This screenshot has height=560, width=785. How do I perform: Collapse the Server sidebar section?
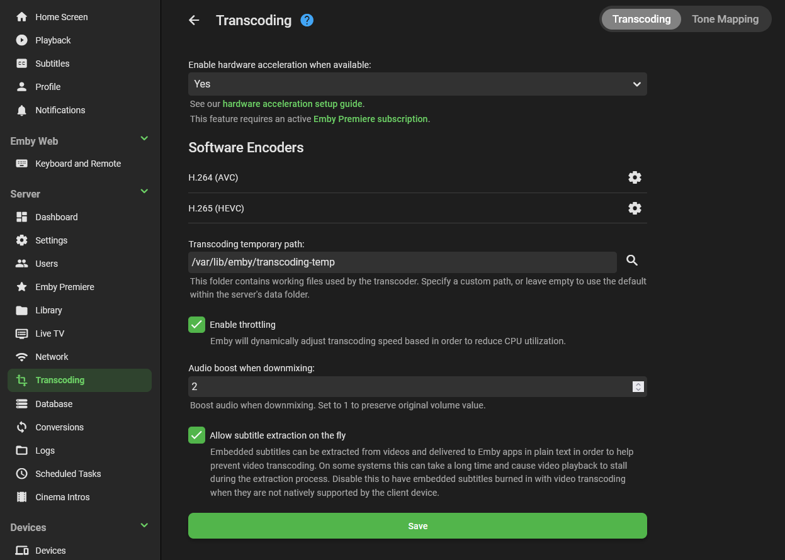[x=144, y=191]
